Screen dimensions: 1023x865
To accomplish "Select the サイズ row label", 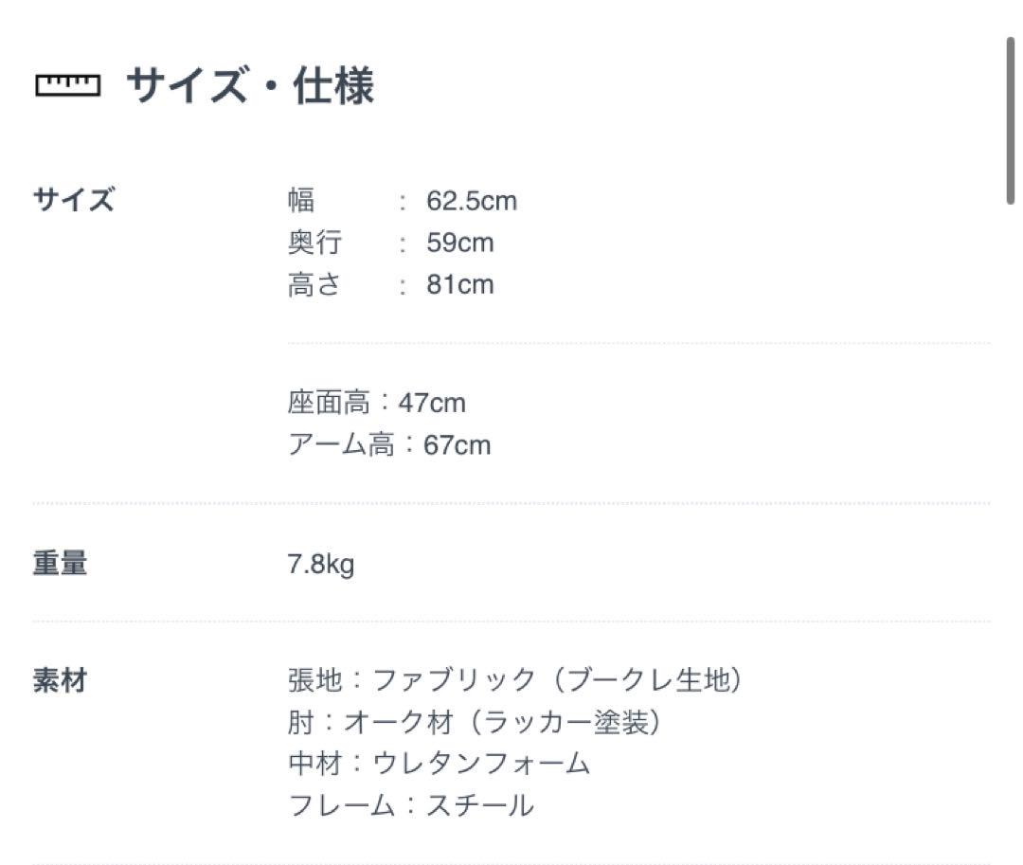I will [x=74, y=200].
